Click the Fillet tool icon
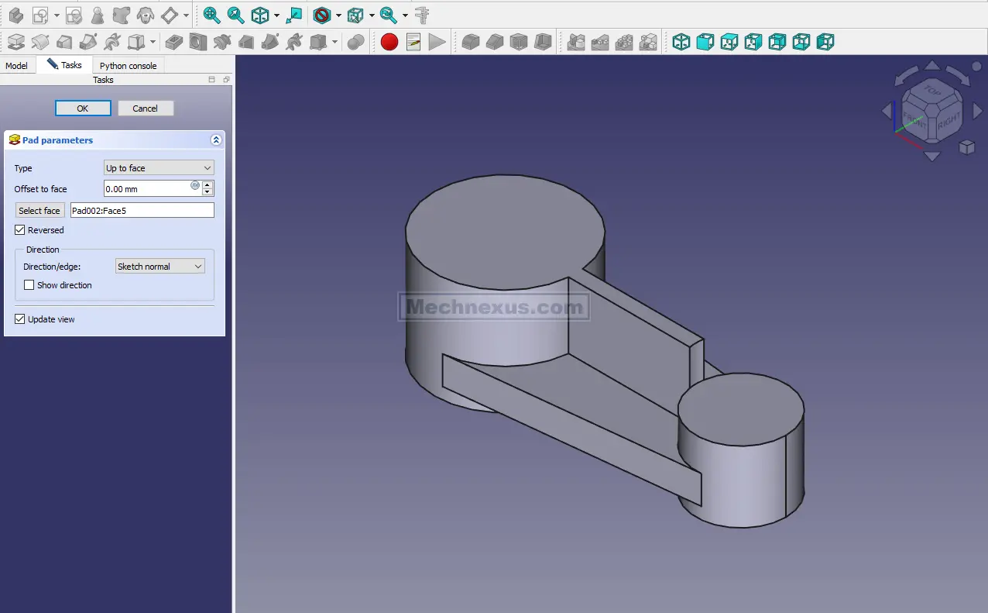This screenshot has height=613, width=988. pos(471,42)
